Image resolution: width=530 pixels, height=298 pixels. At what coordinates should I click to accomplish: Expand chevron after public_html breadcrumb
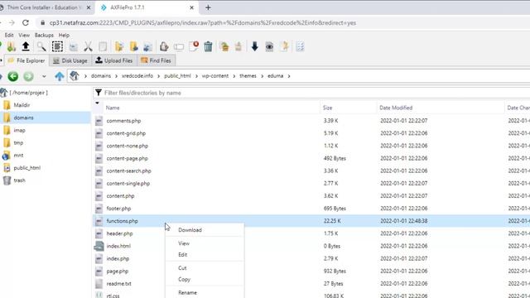pyautogui.click(x=196, y=76)
